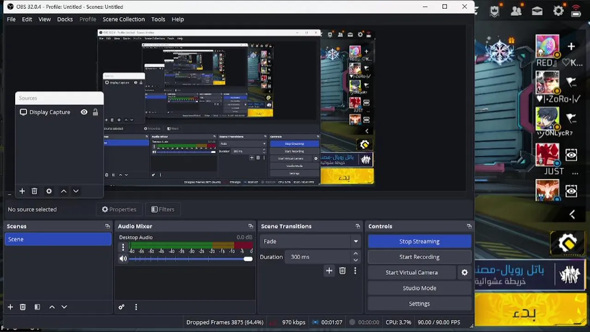Pop out the Scene Transitions dock
590x332 pixels.
(x=358, y=226)
